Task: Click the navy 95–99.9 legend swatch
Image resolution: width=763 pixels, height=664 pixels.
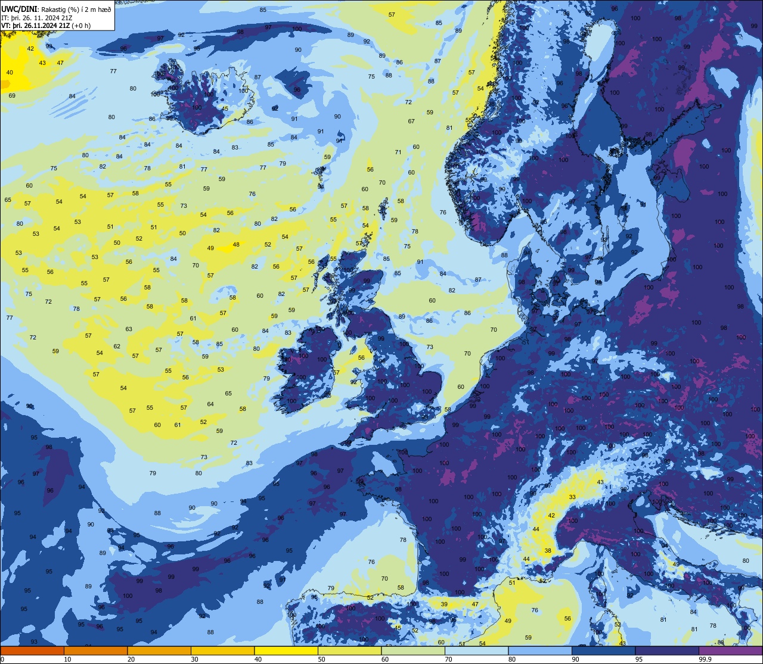Action: (667, 650)
